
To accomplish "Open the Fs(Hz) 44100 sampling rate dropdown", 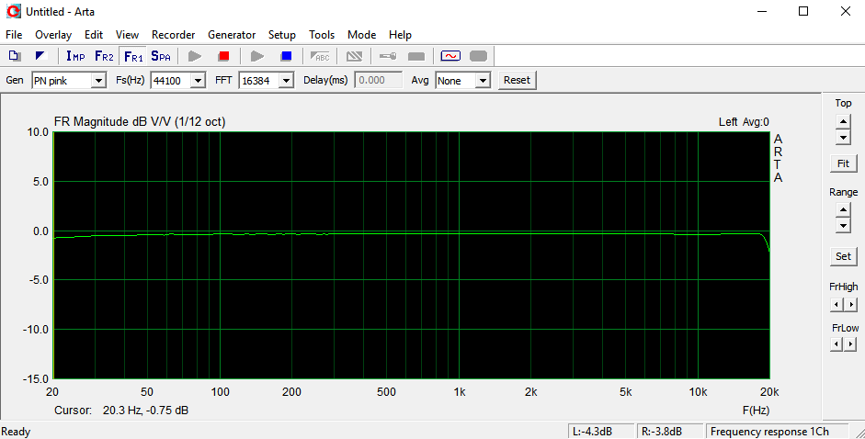I will (198, 81).
